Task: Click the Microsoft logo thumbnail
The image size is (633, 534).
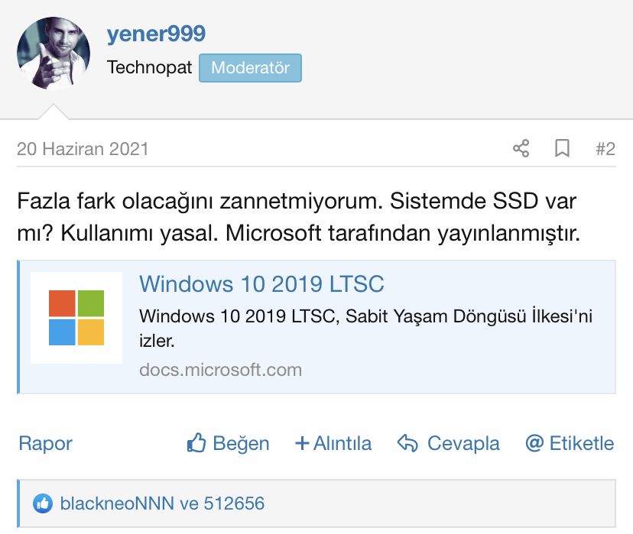Action: coord(76,317)
